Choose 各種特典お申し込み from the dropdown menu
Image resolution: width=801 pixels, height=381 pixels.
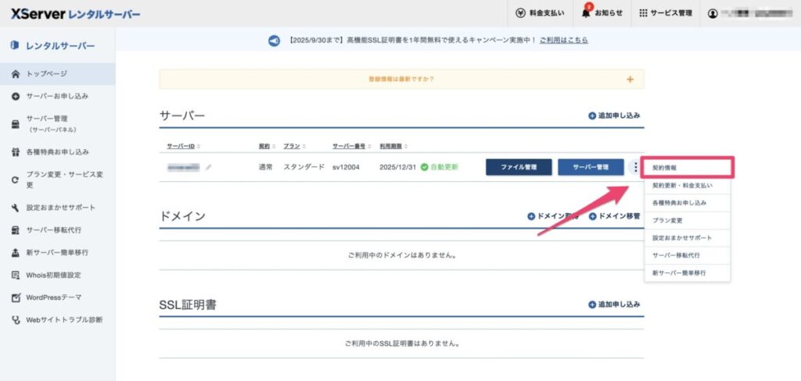click(x=687, y=203)
